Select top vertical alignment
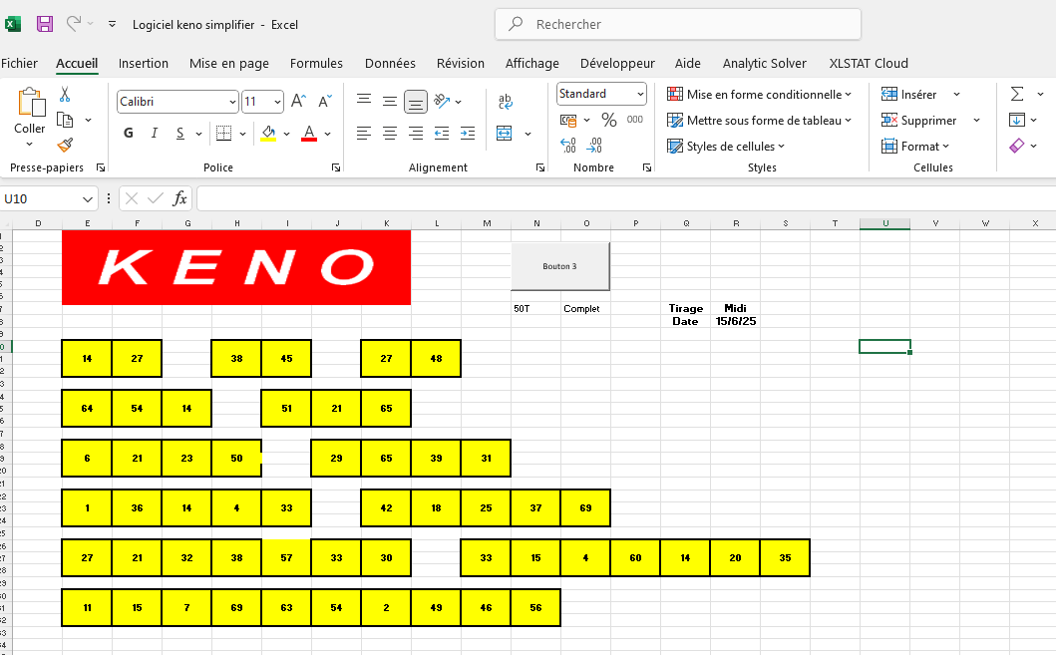 [x=364, y=101]
